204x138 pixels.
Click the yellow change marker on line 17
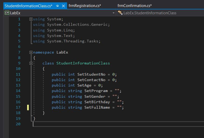tap(28, 107)
